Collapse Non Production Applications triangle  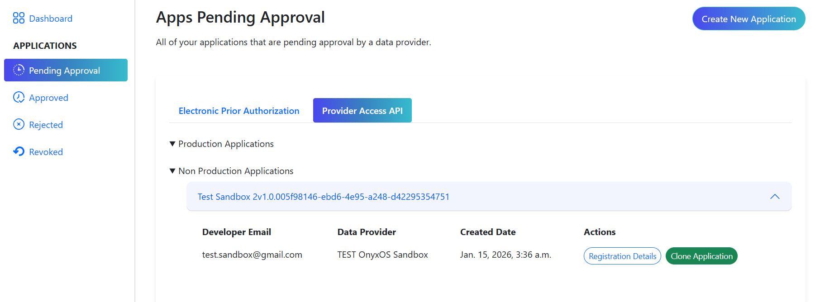[172, 171]
